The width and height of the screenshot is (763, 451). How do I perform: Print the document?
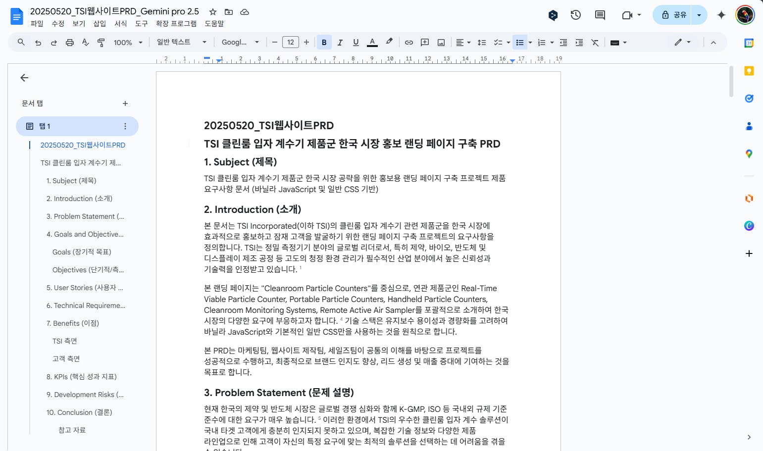point(70,43)
